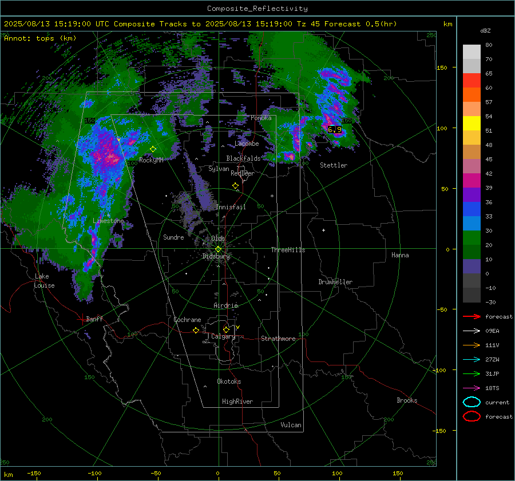Click the Composite_Reflectivity title
The width and height of the screenshot is (515, 481).
click(x=257, y=9)
